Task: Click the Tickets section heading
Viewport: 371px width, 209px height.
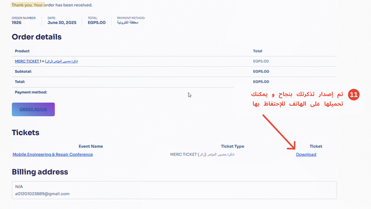Action: point(25,132)
